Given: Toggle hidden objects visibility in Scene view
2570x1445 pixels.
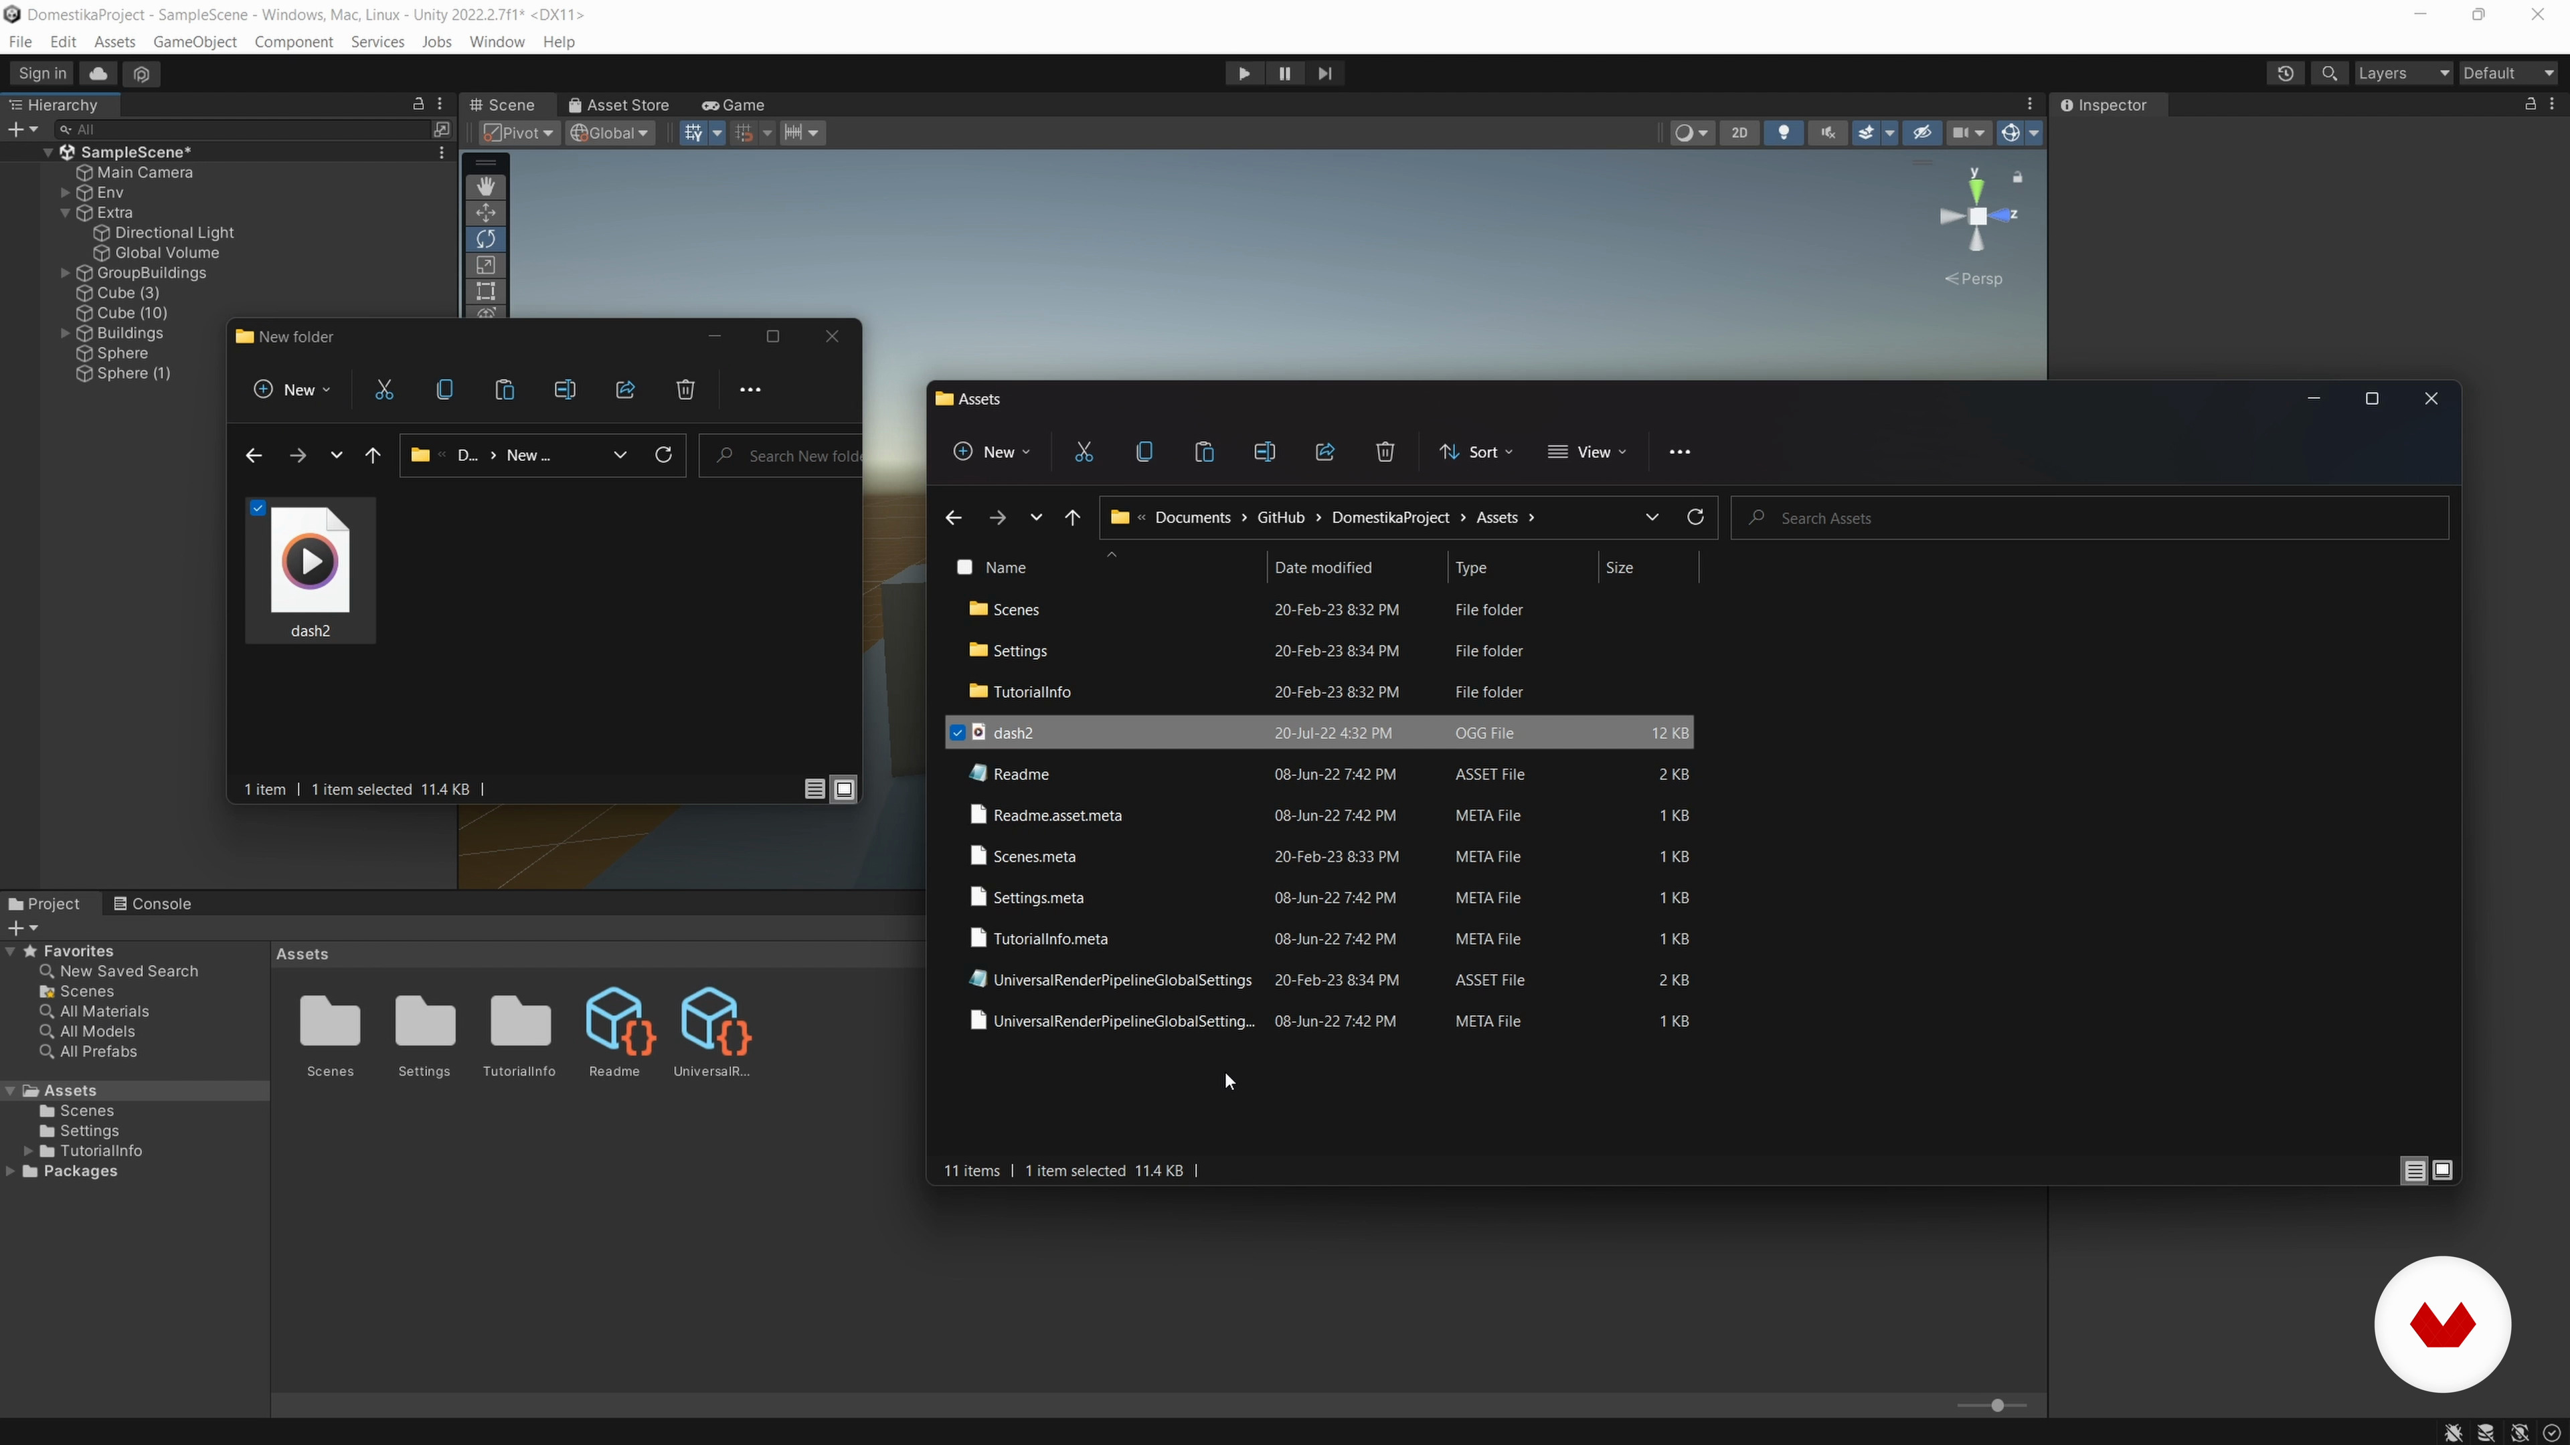Looking at the screenshot, I should pos(1923,132).
